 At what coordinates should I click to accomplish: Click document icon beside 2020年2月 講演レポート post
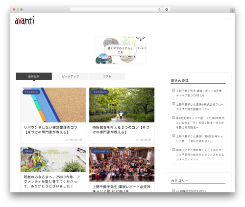173,90
